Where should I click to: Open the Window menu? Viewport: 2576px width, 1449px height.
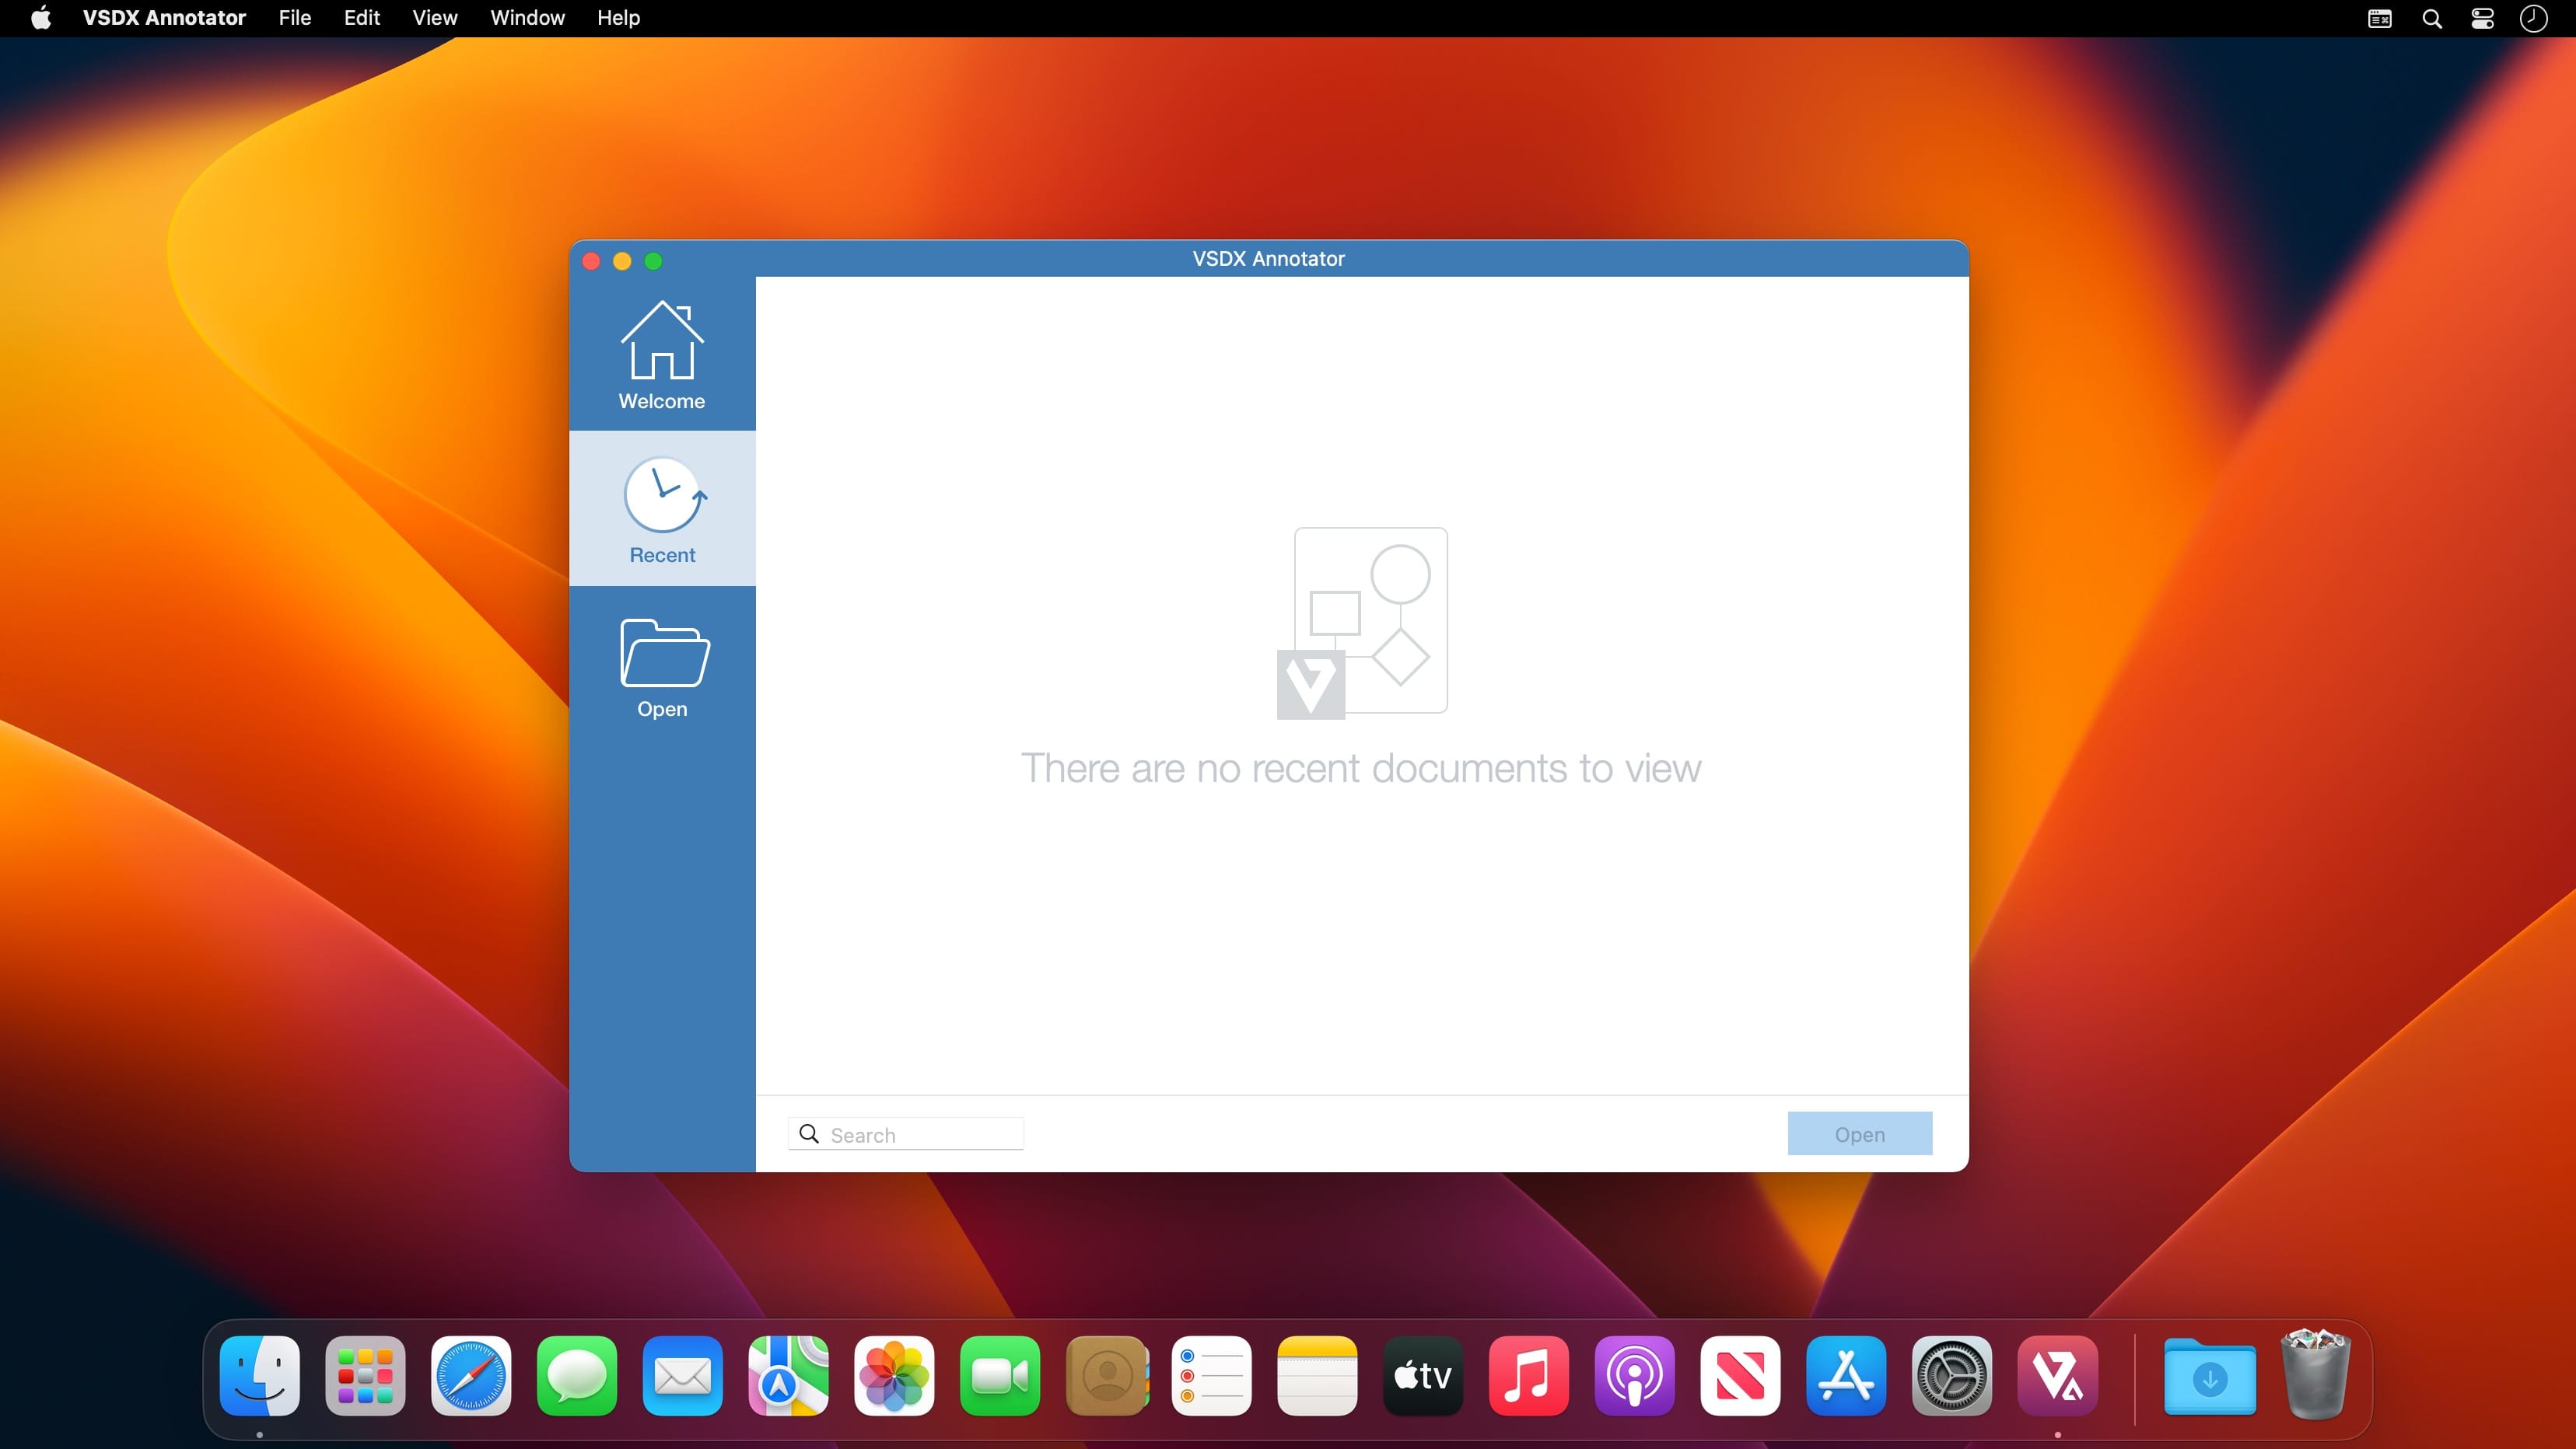527,18
